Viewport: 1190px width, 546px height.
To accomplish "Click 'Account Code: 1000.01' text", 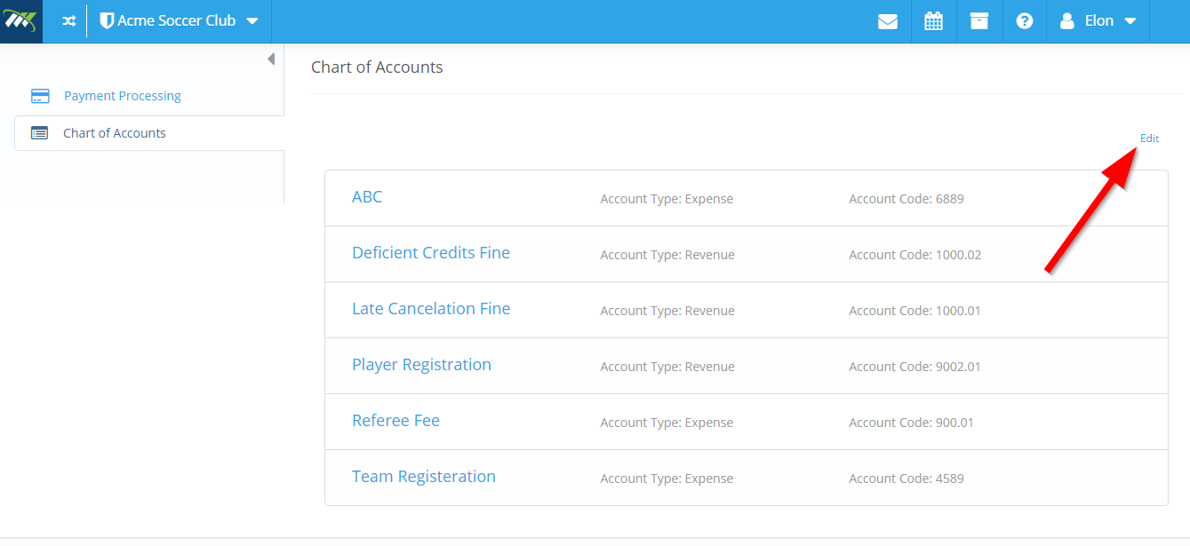I will click(915, 311).
